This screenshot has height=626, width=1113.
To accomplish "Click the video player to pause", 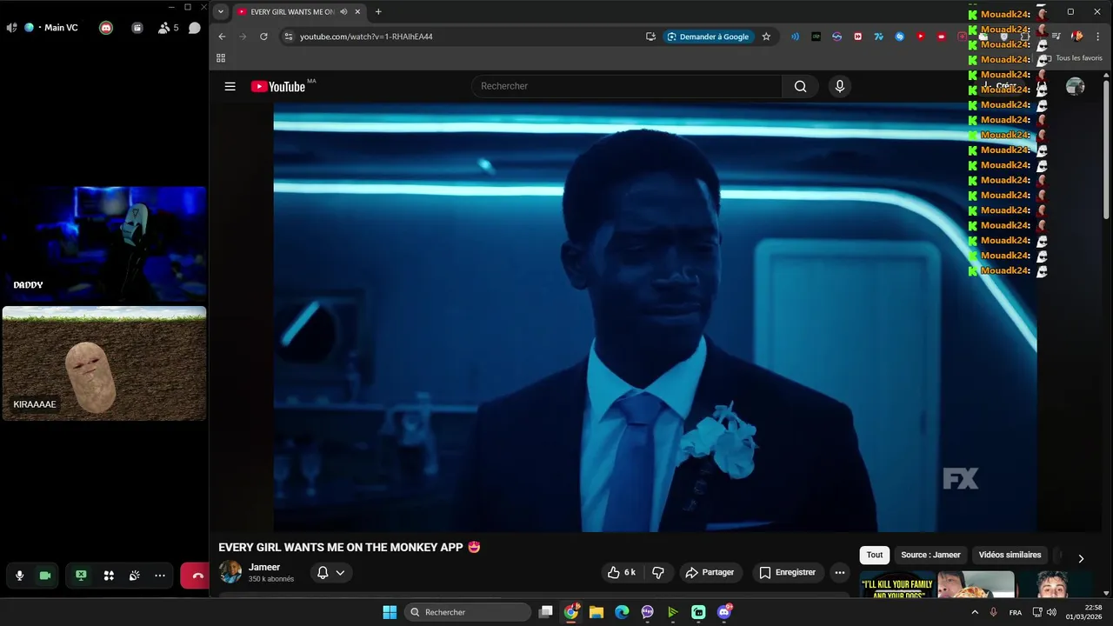I will click(655, 317).
